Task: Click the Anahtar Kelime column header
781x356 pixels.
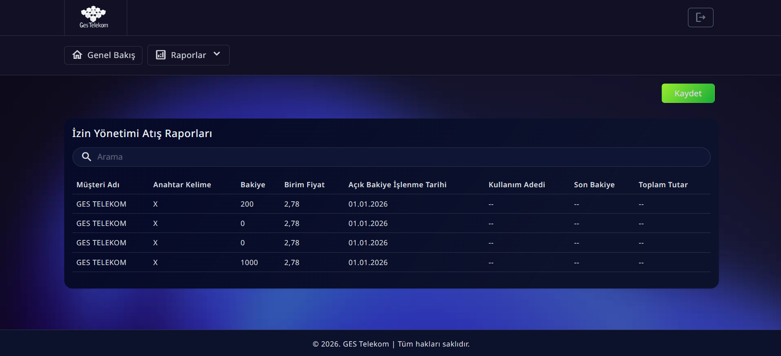Action: tap(182, 185)
